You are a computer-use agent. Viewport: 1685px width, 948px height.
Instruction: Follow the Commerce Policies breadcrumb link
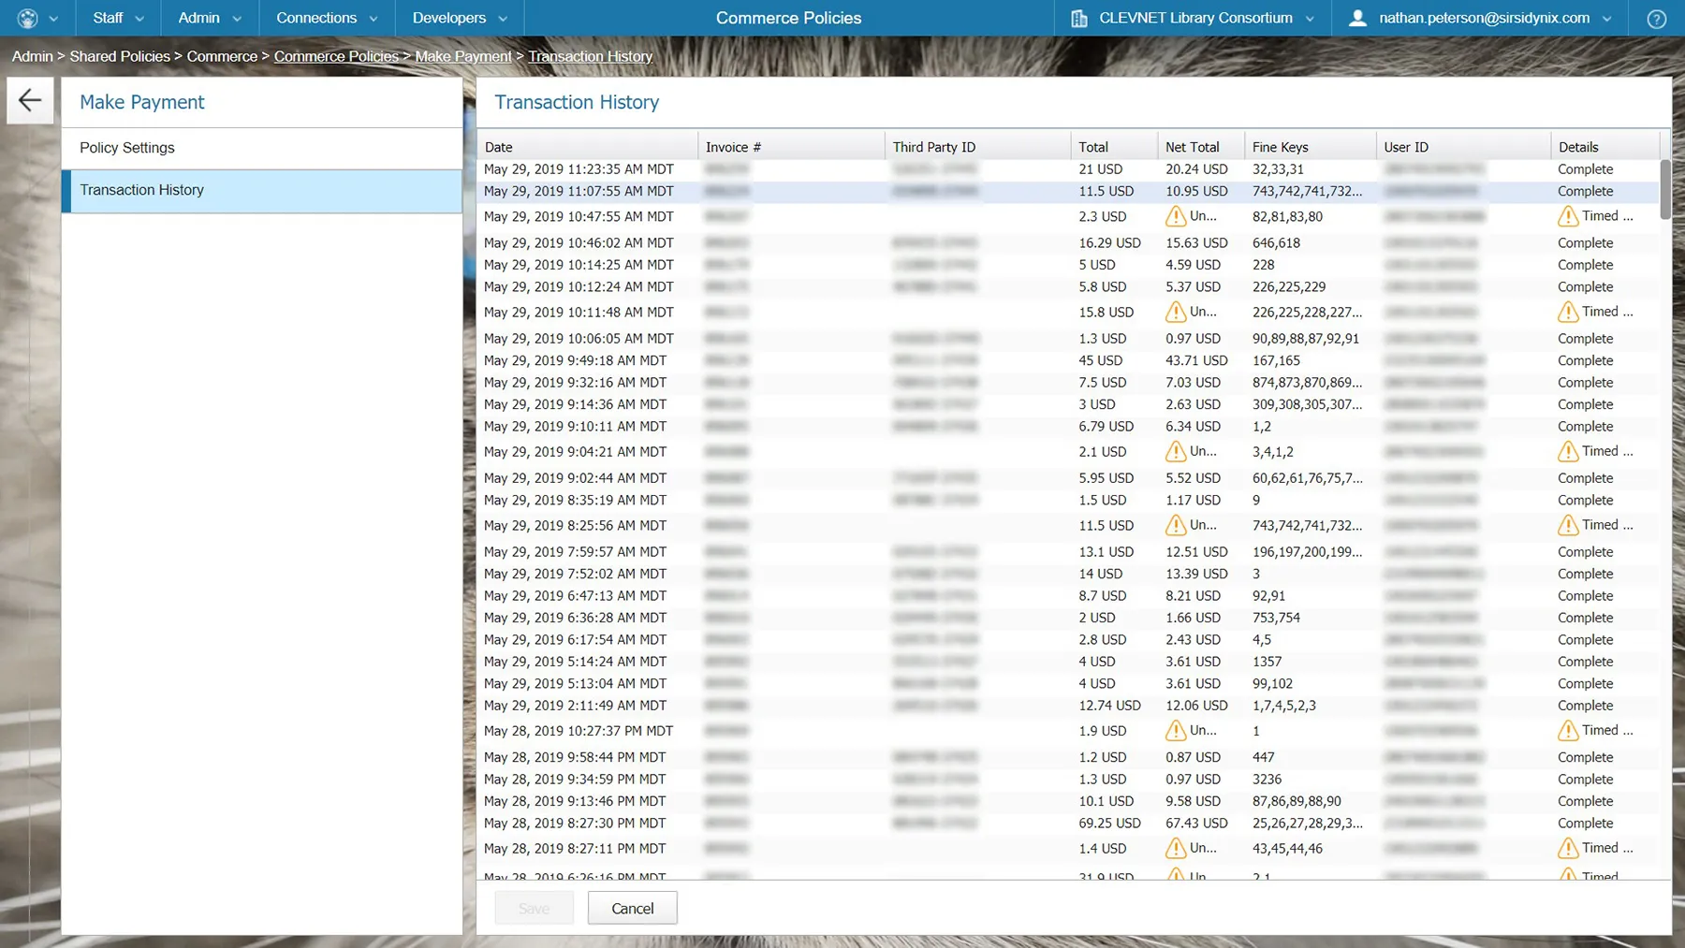tap(336, 56)
